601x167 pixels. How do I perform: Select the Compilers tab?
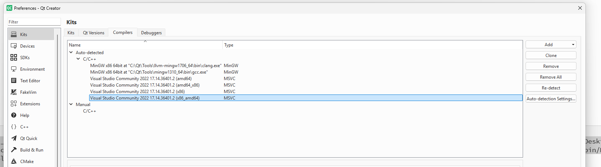pos(123,32)
